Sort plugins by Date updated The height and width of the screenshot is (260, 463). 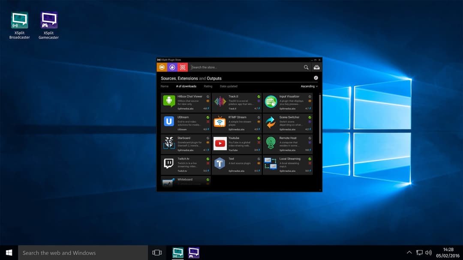coord(228,86)
